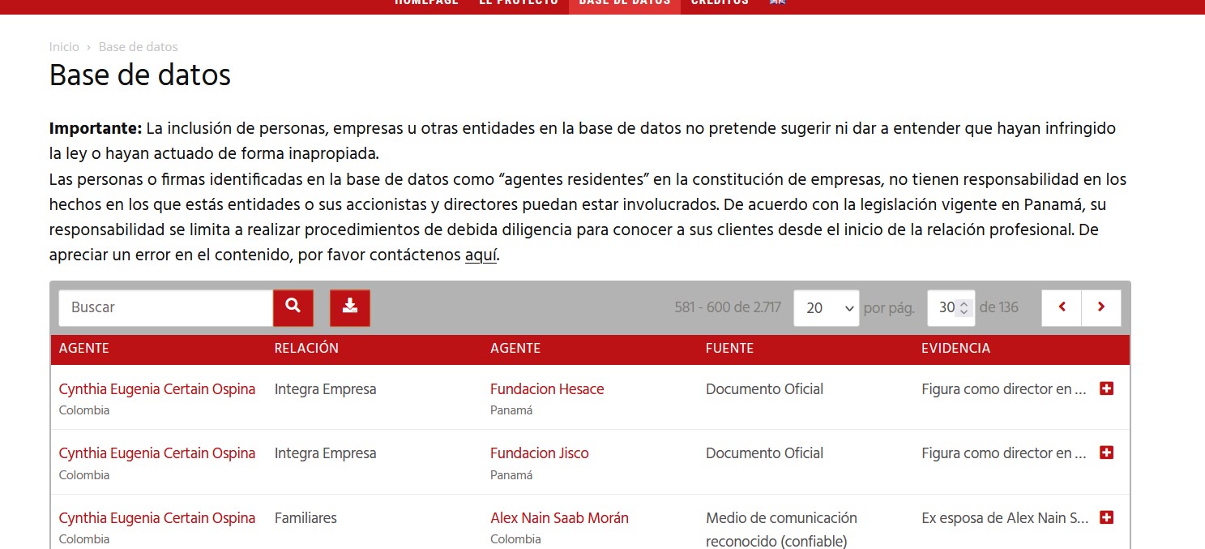The image size is (1205, 549).
Task: Click the EVIDENCIA column header
Action: point(955,348)
